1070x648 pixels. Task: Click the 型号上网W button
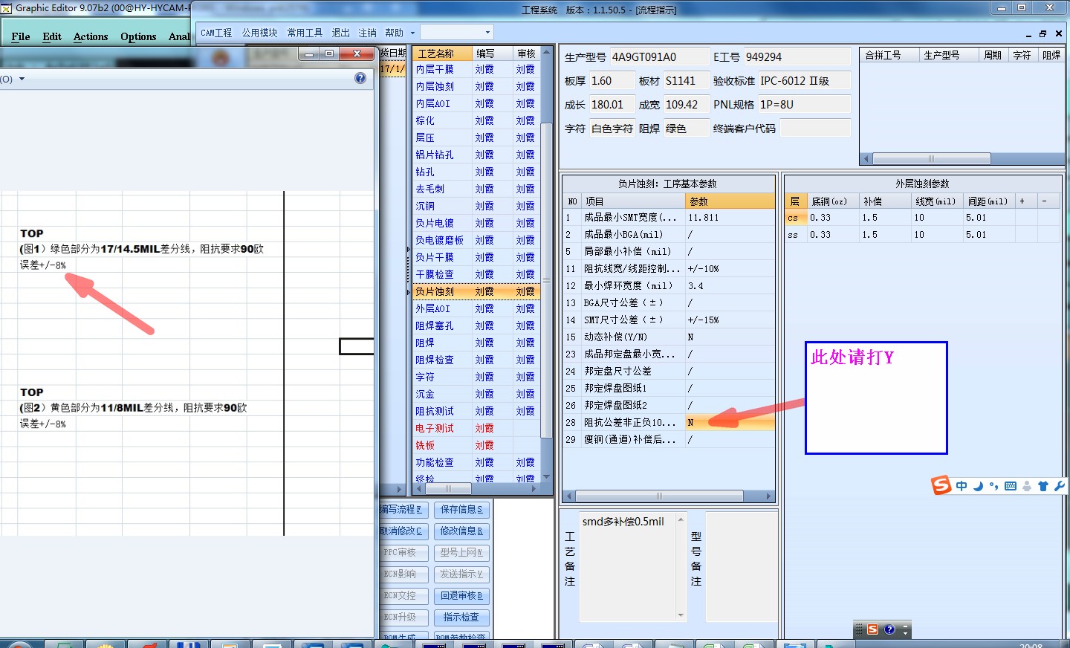[x=461, y=553]
